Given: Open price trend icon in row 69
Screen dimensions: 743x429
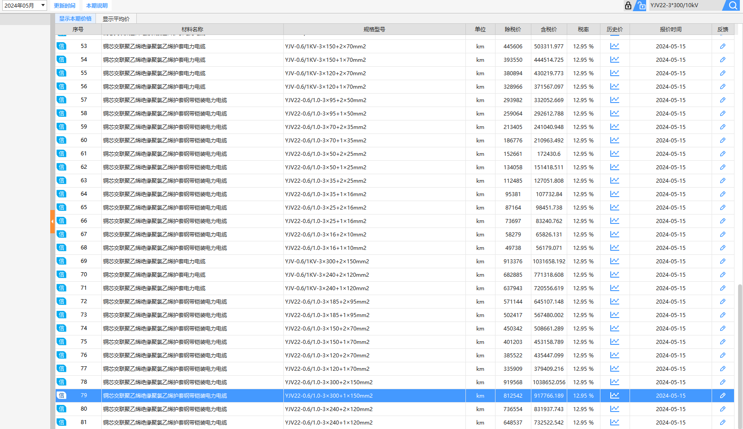Looking at the screenshot, I should 614,261.
